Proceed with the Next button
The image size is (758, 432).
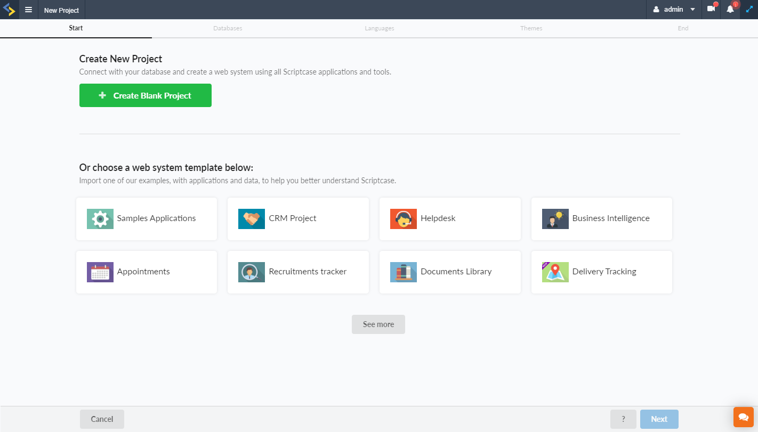tap(659, 419)
